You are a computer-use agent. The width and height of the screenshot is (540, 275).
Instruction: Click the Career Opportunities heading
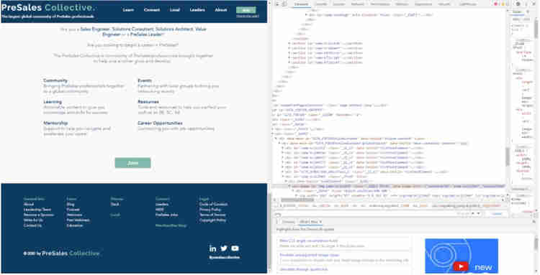point(160,123)
